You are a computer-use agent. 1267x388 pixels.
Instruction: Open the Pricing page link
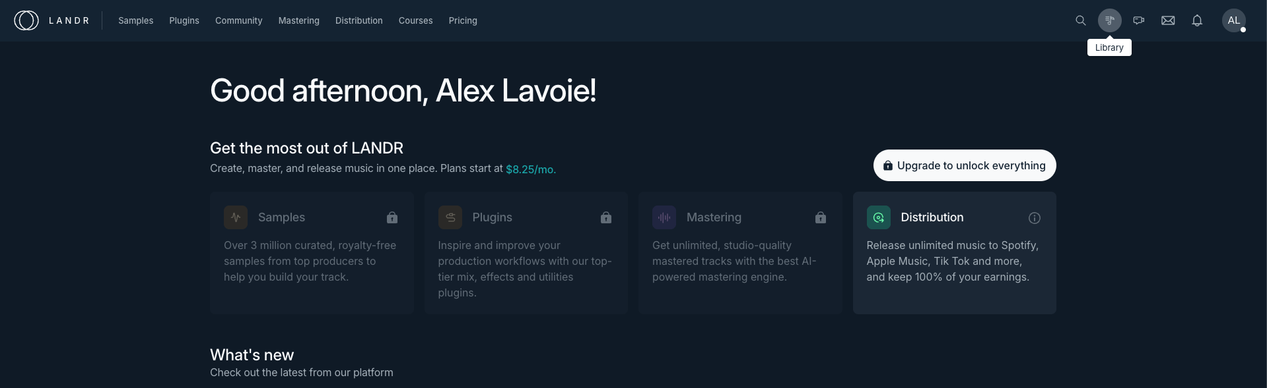click(463, 20)
